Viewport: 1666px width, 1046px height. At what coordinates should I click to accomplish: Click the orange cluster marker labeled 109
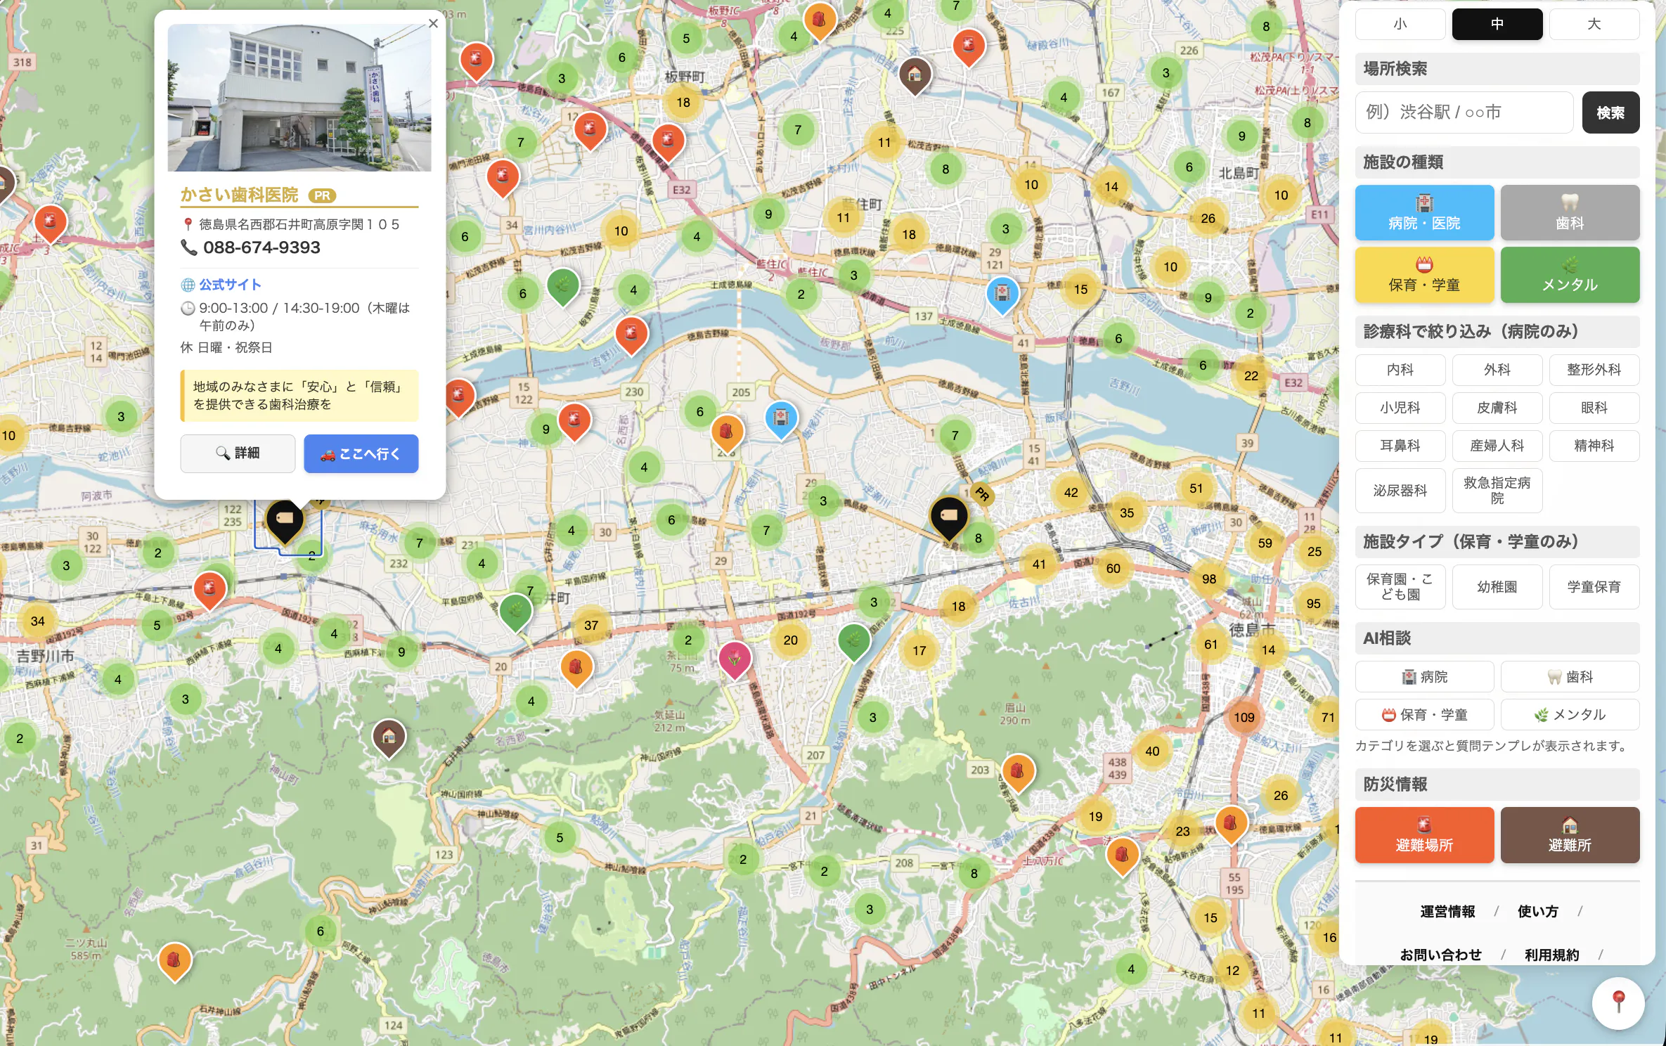[x=1244, y=717]
